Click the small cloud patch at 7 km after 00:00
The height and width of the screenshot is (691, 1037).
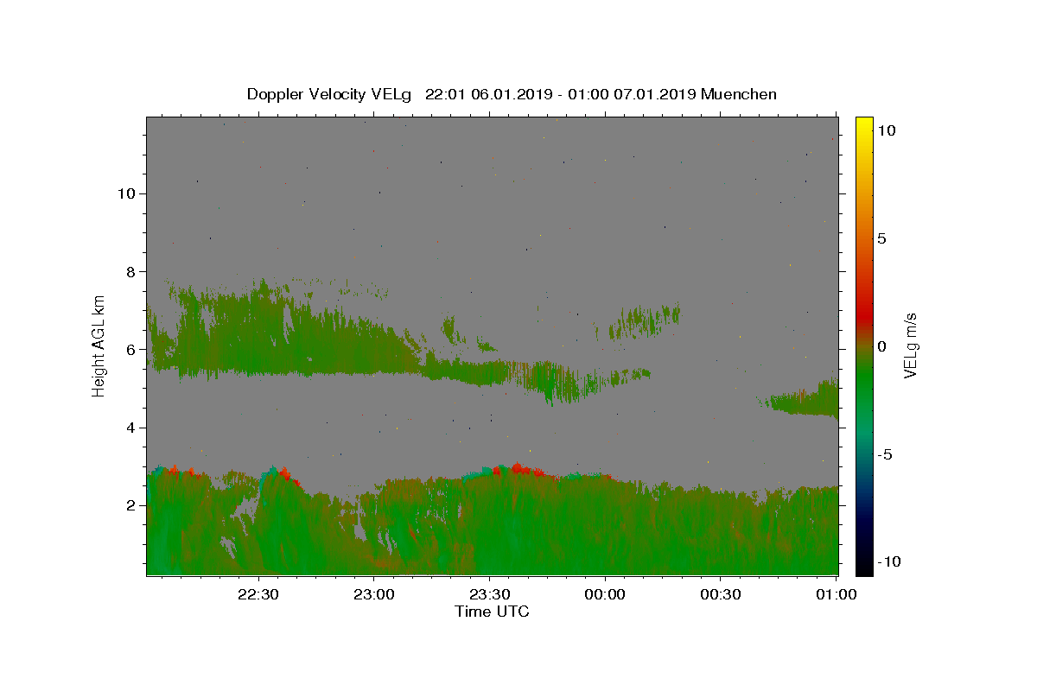tap(644, 320)
